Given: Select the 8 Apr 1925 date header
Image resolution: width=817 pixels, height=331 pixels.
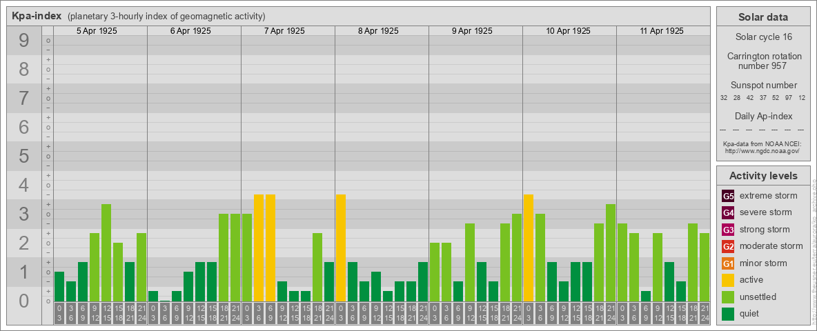Looking at the screenshot, I should 378,31.
